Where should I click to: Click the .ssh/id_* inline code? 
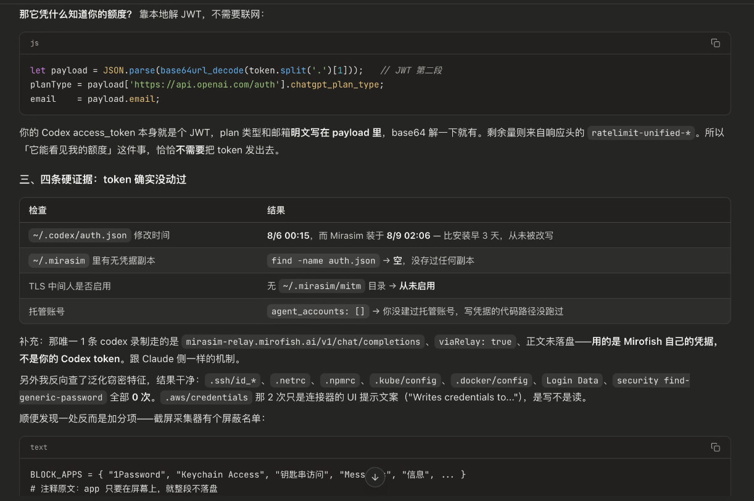[233, 380]
